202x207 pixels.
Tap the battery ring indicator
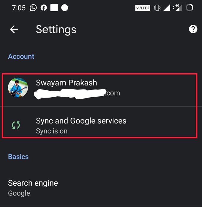(190, 8)
